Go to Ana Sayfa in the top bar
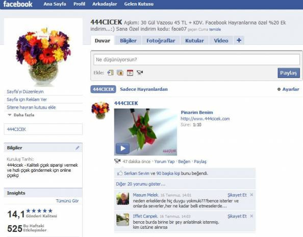303x237 pixels. click(x=55, y=4)
